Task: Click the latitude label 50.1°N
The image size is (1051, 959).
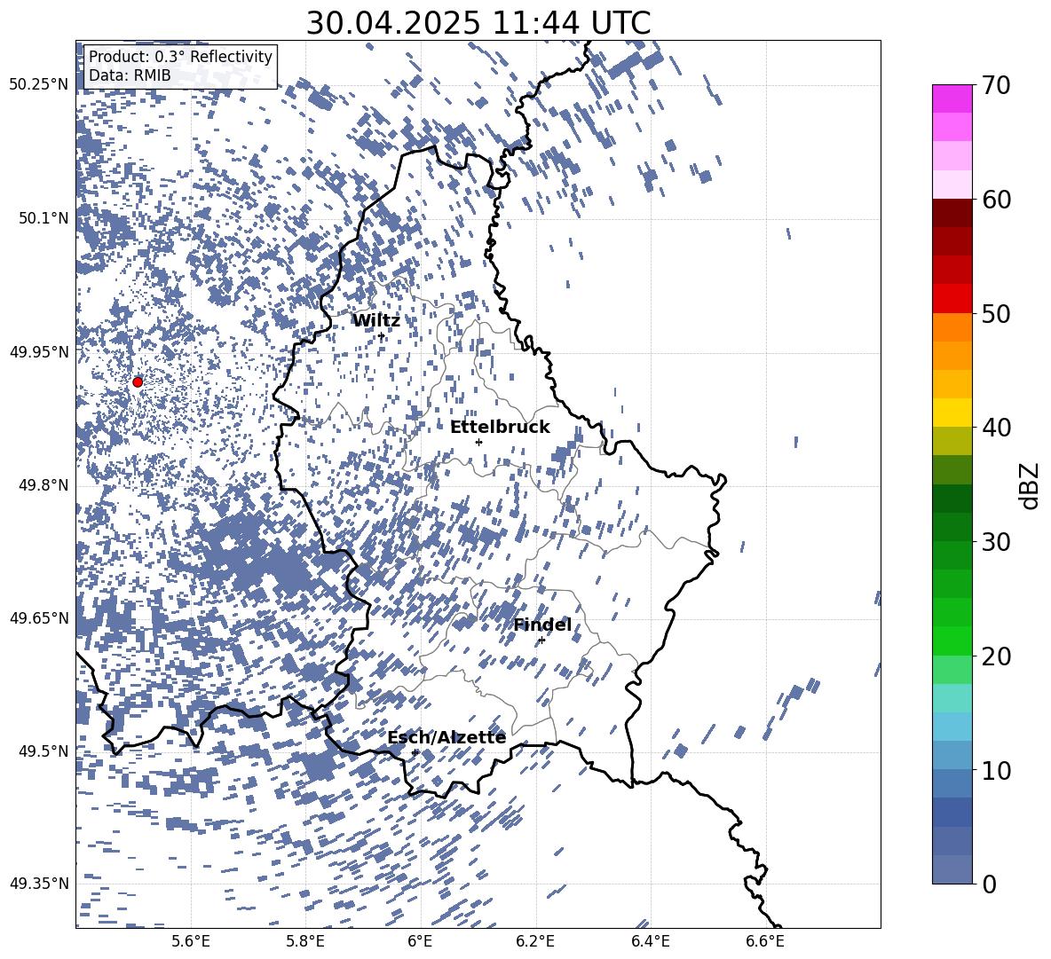Action: [44, 218]
